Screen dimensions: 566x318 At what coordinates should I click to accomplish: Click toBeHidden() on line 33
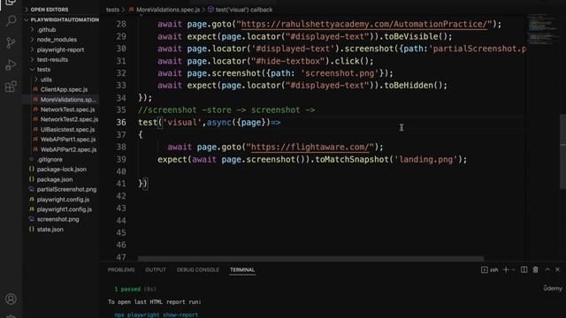[413, 86]
